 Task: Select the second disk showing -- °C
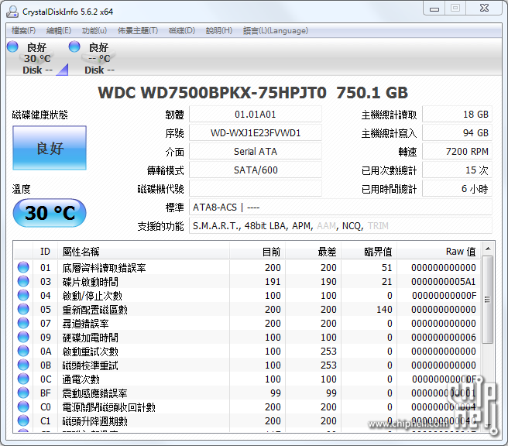(99, 58)
